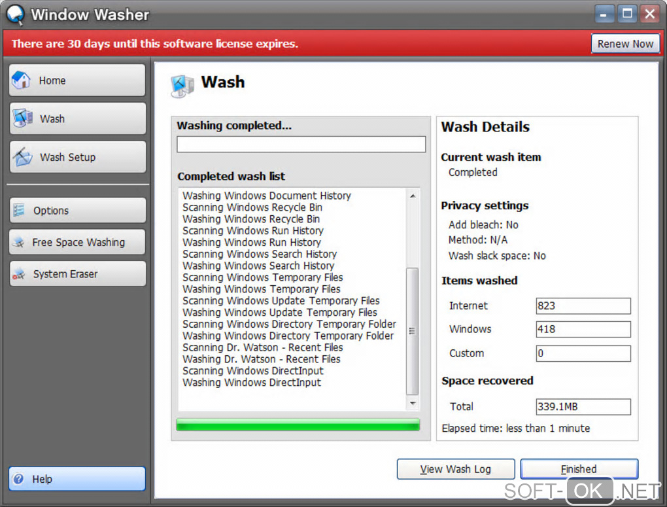Close the Window Washer window
This screenshot has width=667, height=507.
click(x=650, y=14)
